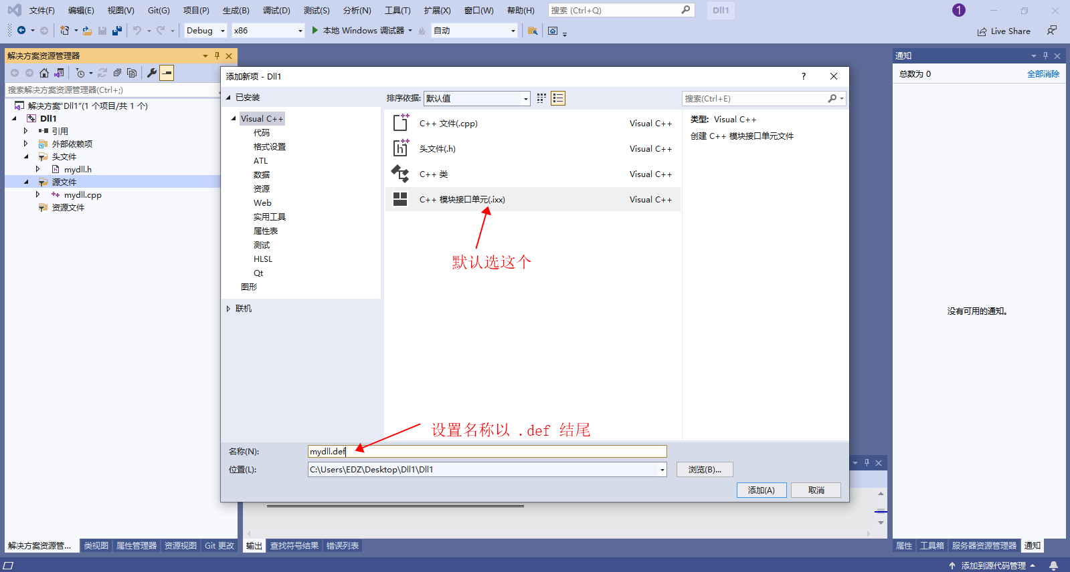Switch dialog to medium icons list view
The image size is (1070, 572).
pos(558,98)
